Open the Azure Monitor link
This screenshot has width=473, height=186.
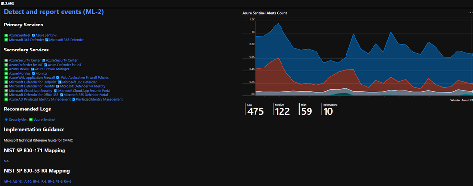[x=19, y=73]
